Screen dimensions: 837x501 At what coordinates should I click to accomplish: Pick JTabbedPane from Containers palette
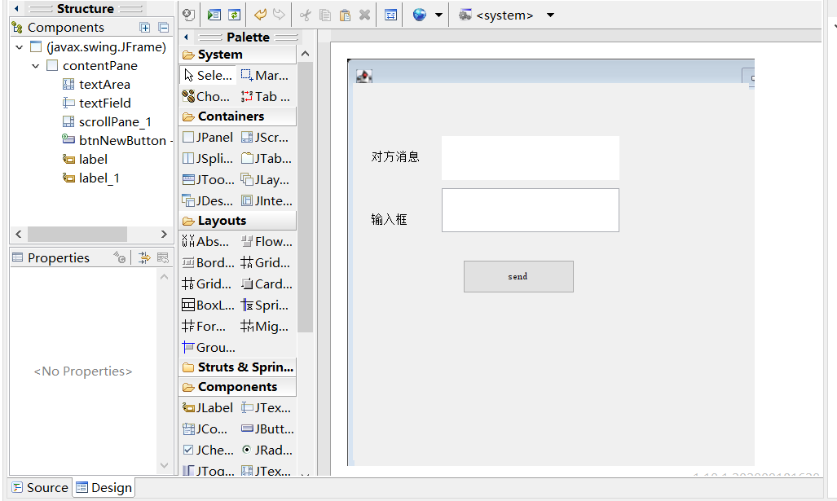tap(266, 159)
